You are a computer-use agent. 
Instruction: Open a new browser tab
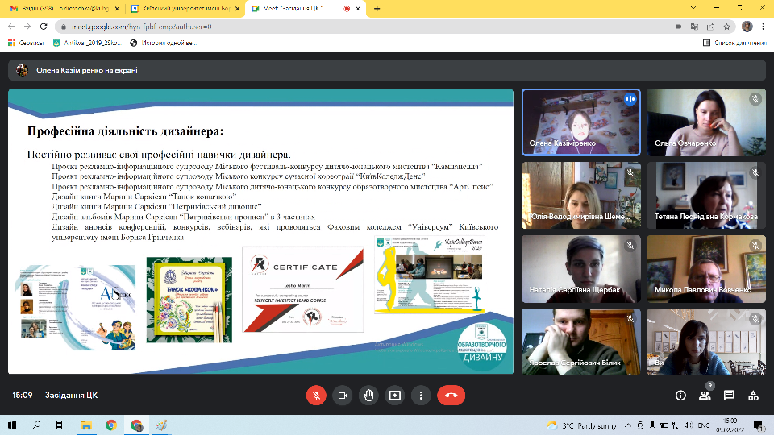pyautogui.click(x=377, y=9)
